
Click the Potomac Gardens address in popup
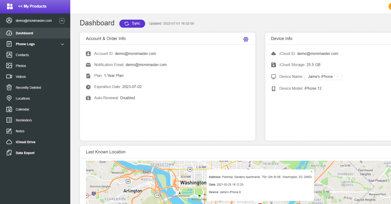(267, 177)
